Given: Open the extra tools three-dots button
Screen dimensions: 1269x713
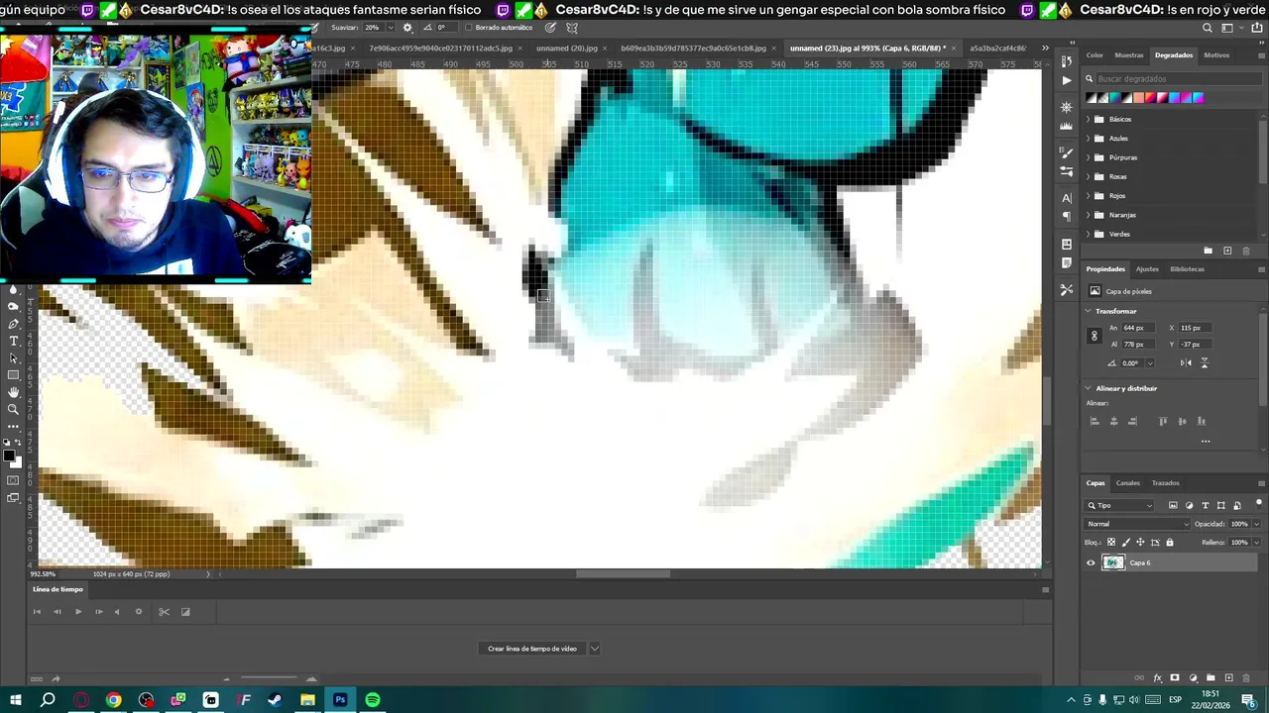Looking at the screenshot, I should point(13,426).
